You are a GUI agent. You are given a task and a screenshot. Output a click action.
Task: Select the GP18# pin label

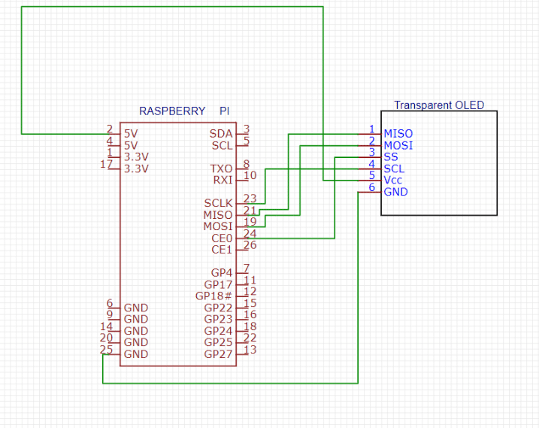[214, 296]
